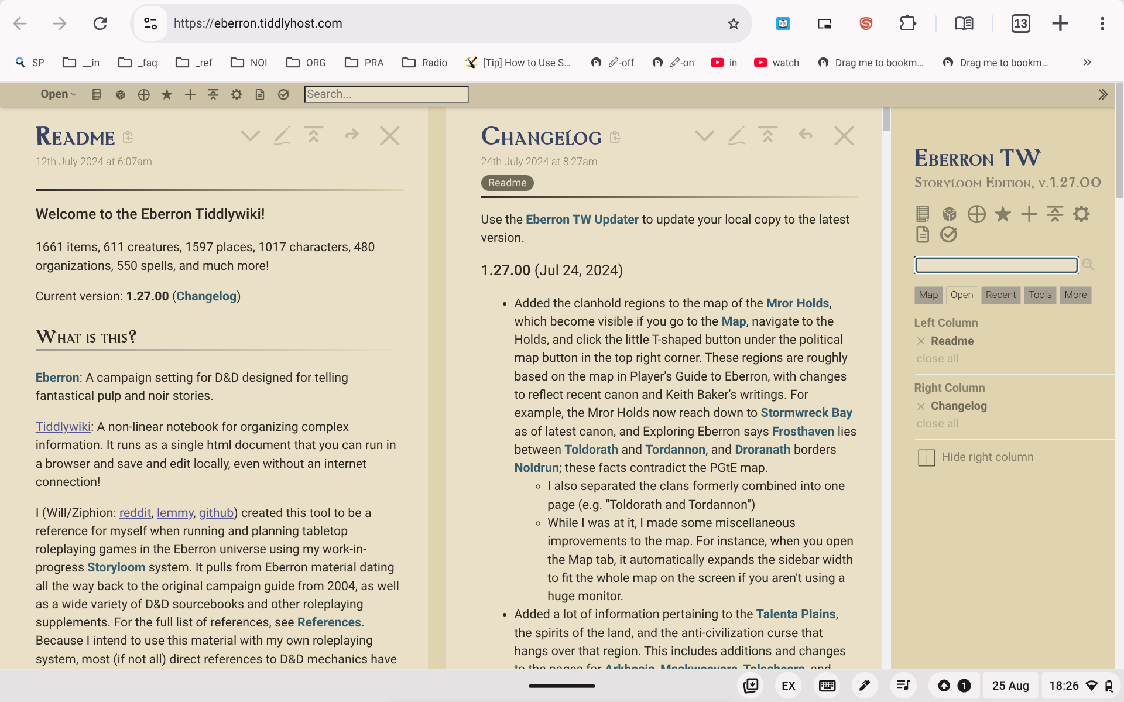Switch to the Recent sidebar tab
Image resolution: width=1124 pixels, height=702 pixels.
tap(1000, 295)
